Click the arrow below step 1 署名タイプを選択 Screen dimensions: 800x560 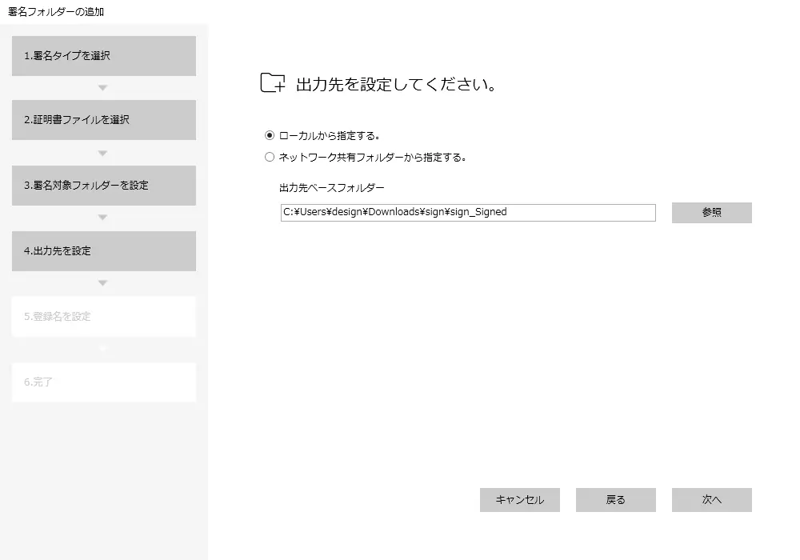(x=102, y=88)
